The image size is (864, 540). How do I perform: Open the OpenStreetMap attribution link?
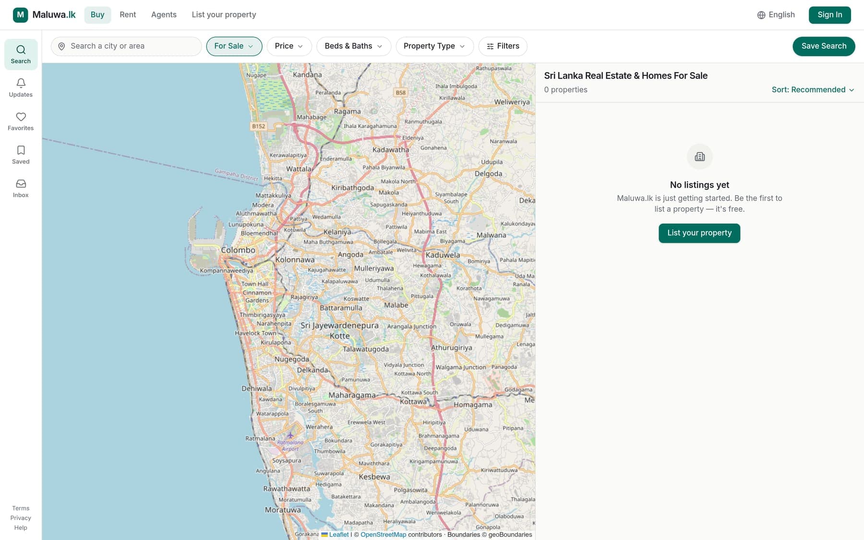tap(383, 535)
